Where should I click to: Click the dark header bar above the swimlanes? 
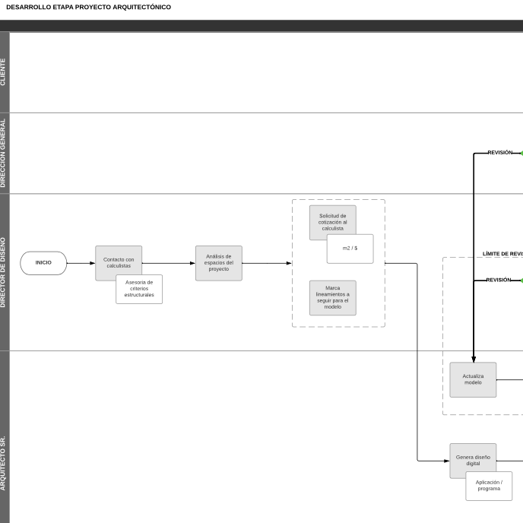coord(261,26)
